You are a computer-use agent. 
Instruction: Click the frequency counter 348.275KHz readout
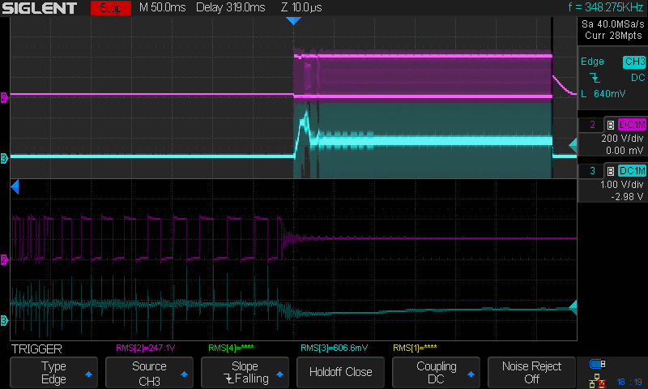pos(605,7)
